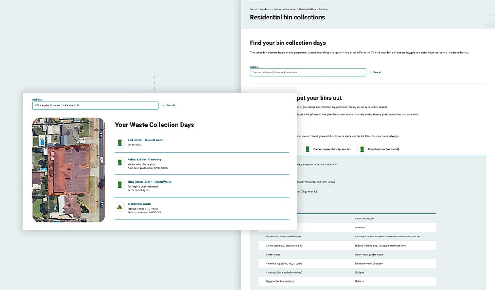Click the address field showing 123 Kingsley Drive
The image size is (495, 290).
click(x=95, y=106)
